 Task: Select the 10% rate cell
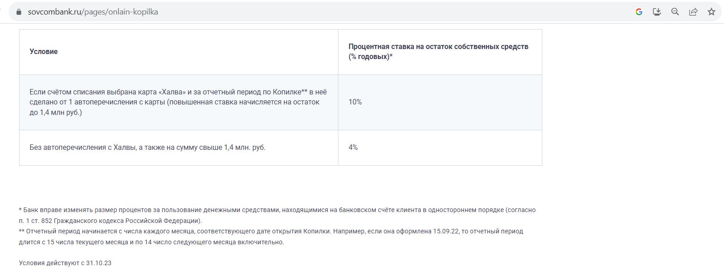(x=355, y=102)
